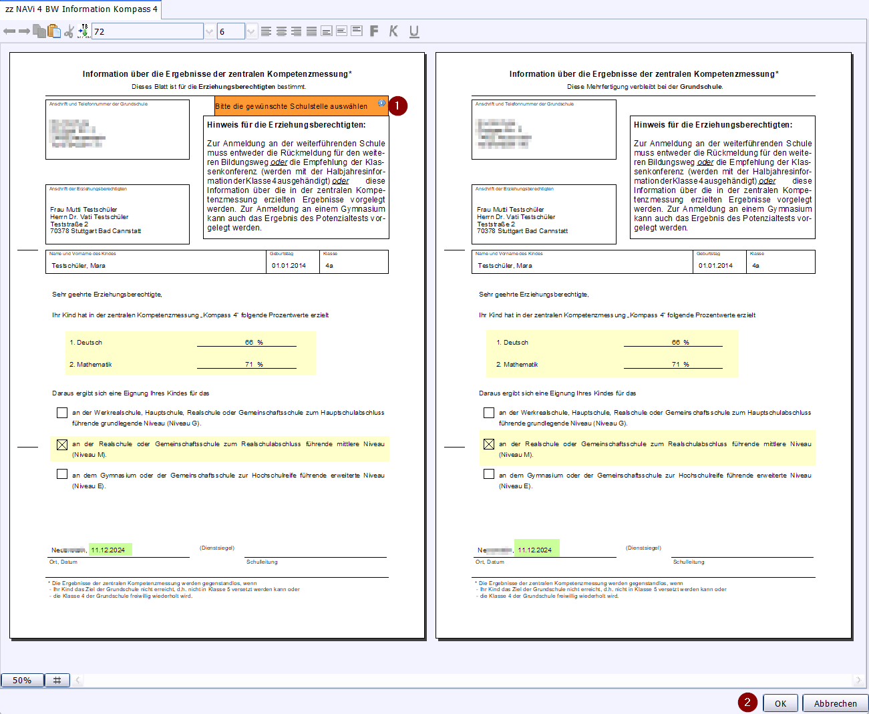Click the undo left arrow icon

click(x=9, y=31)
